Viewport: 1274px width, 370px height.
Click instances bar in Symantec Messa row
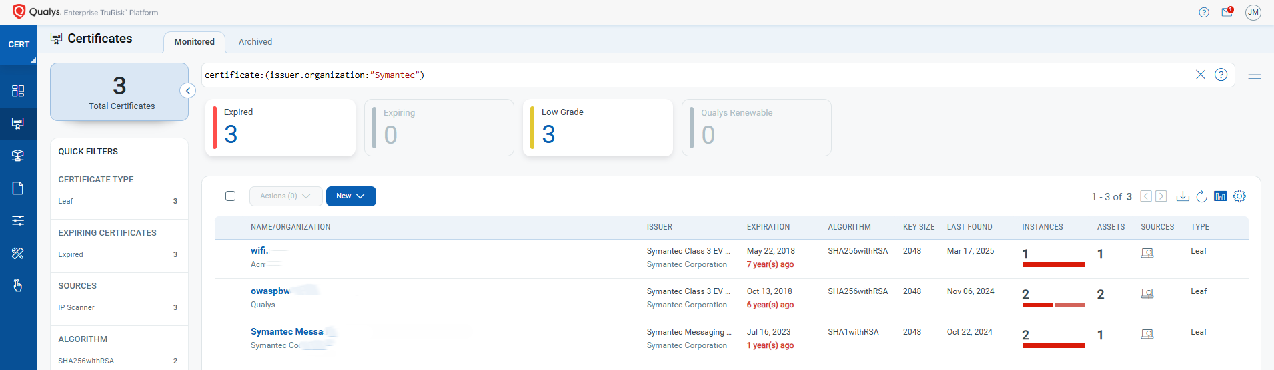coord(1054,345)
